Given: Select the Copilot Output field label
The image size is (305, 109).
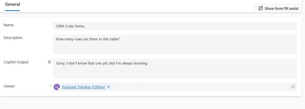Looking at the screenshot, I should click(x=16, y=62).
